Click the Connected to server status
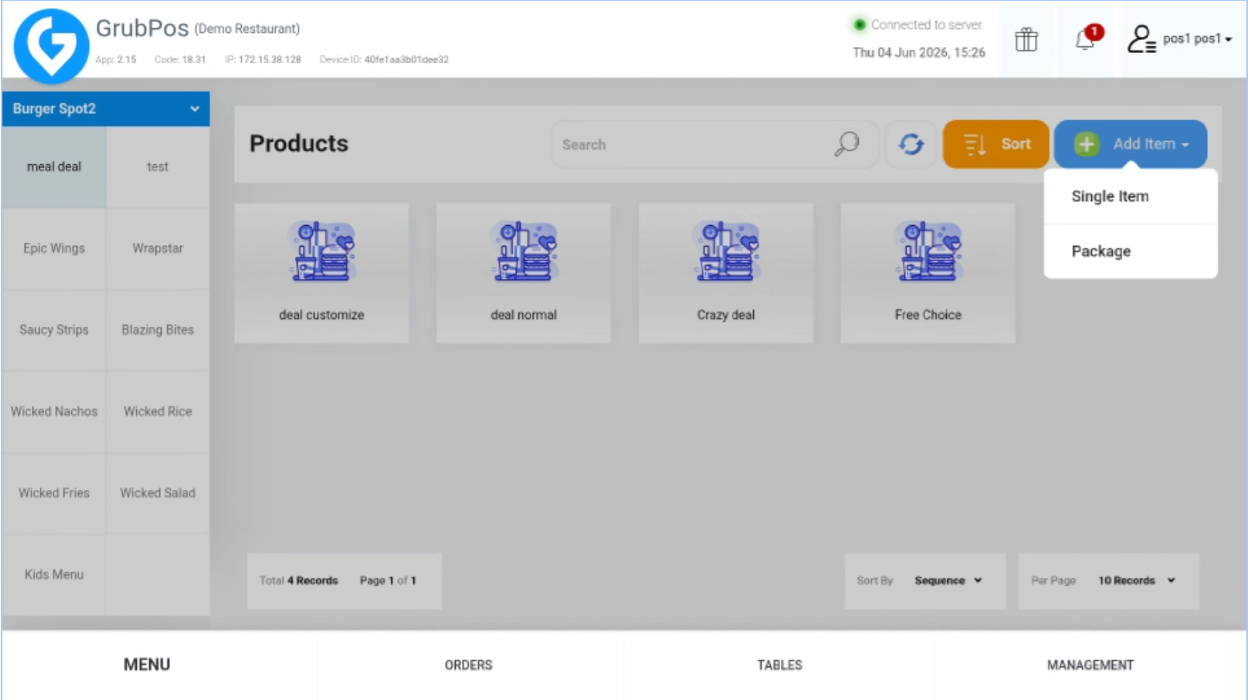 918,25
